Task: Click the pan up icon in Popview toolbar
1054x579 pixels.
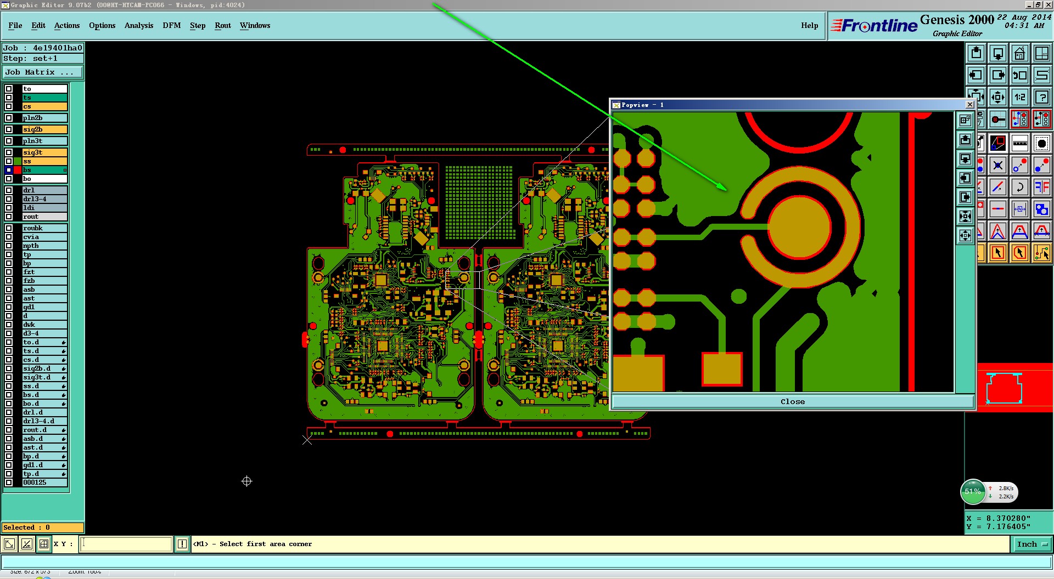Action: (965, 140)
